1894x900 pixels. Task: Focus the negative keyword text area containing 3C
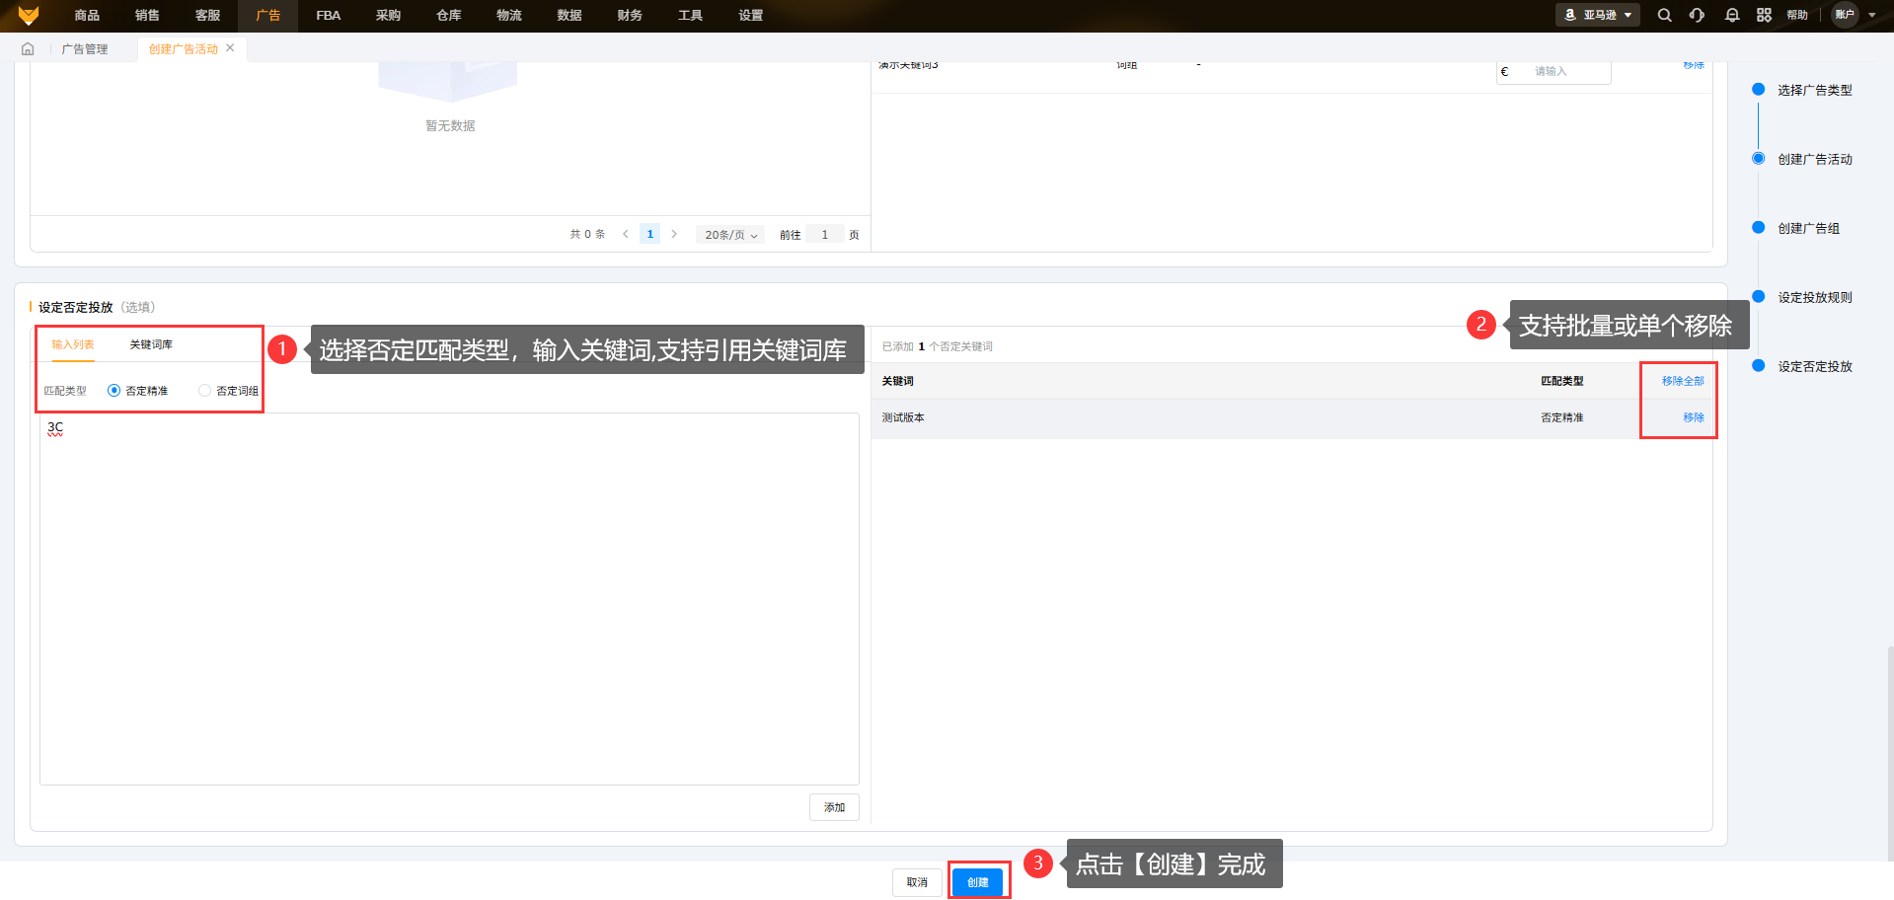(x=449, y=599)
